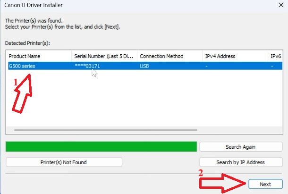This screenshot has width=288, height=194.
Task: Select the IPv6 column header
Action: tap(275, 56)
